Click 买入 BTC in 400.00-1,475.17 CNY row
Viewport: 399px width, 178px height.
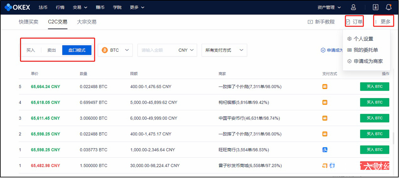pos(375,134)
